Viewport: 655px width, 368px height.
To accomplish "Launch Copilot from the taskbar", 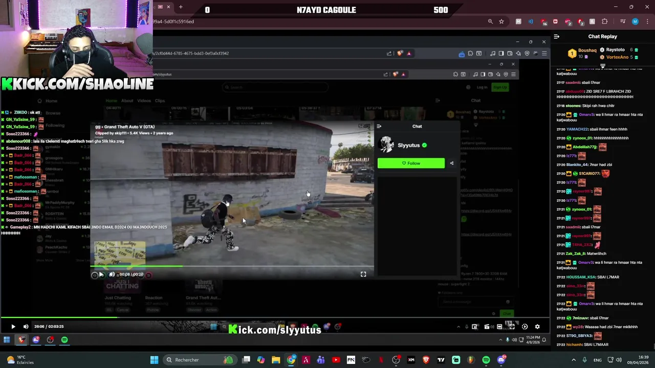I will pos(261,360).
